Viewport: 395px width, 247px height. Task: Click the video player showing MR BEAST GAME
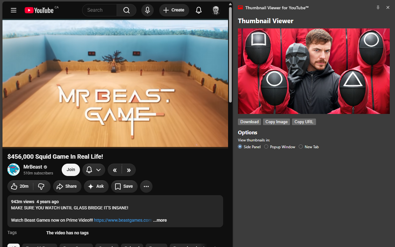tap(115, 83)
